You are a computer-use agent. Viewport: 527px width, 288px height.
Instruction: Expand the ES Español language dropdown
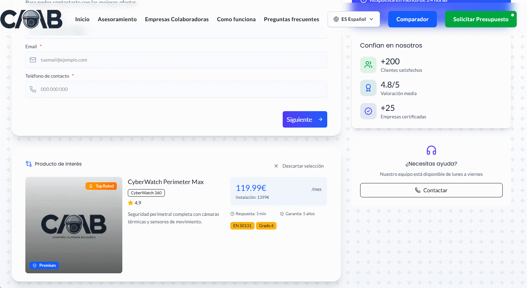pos(354,19)
